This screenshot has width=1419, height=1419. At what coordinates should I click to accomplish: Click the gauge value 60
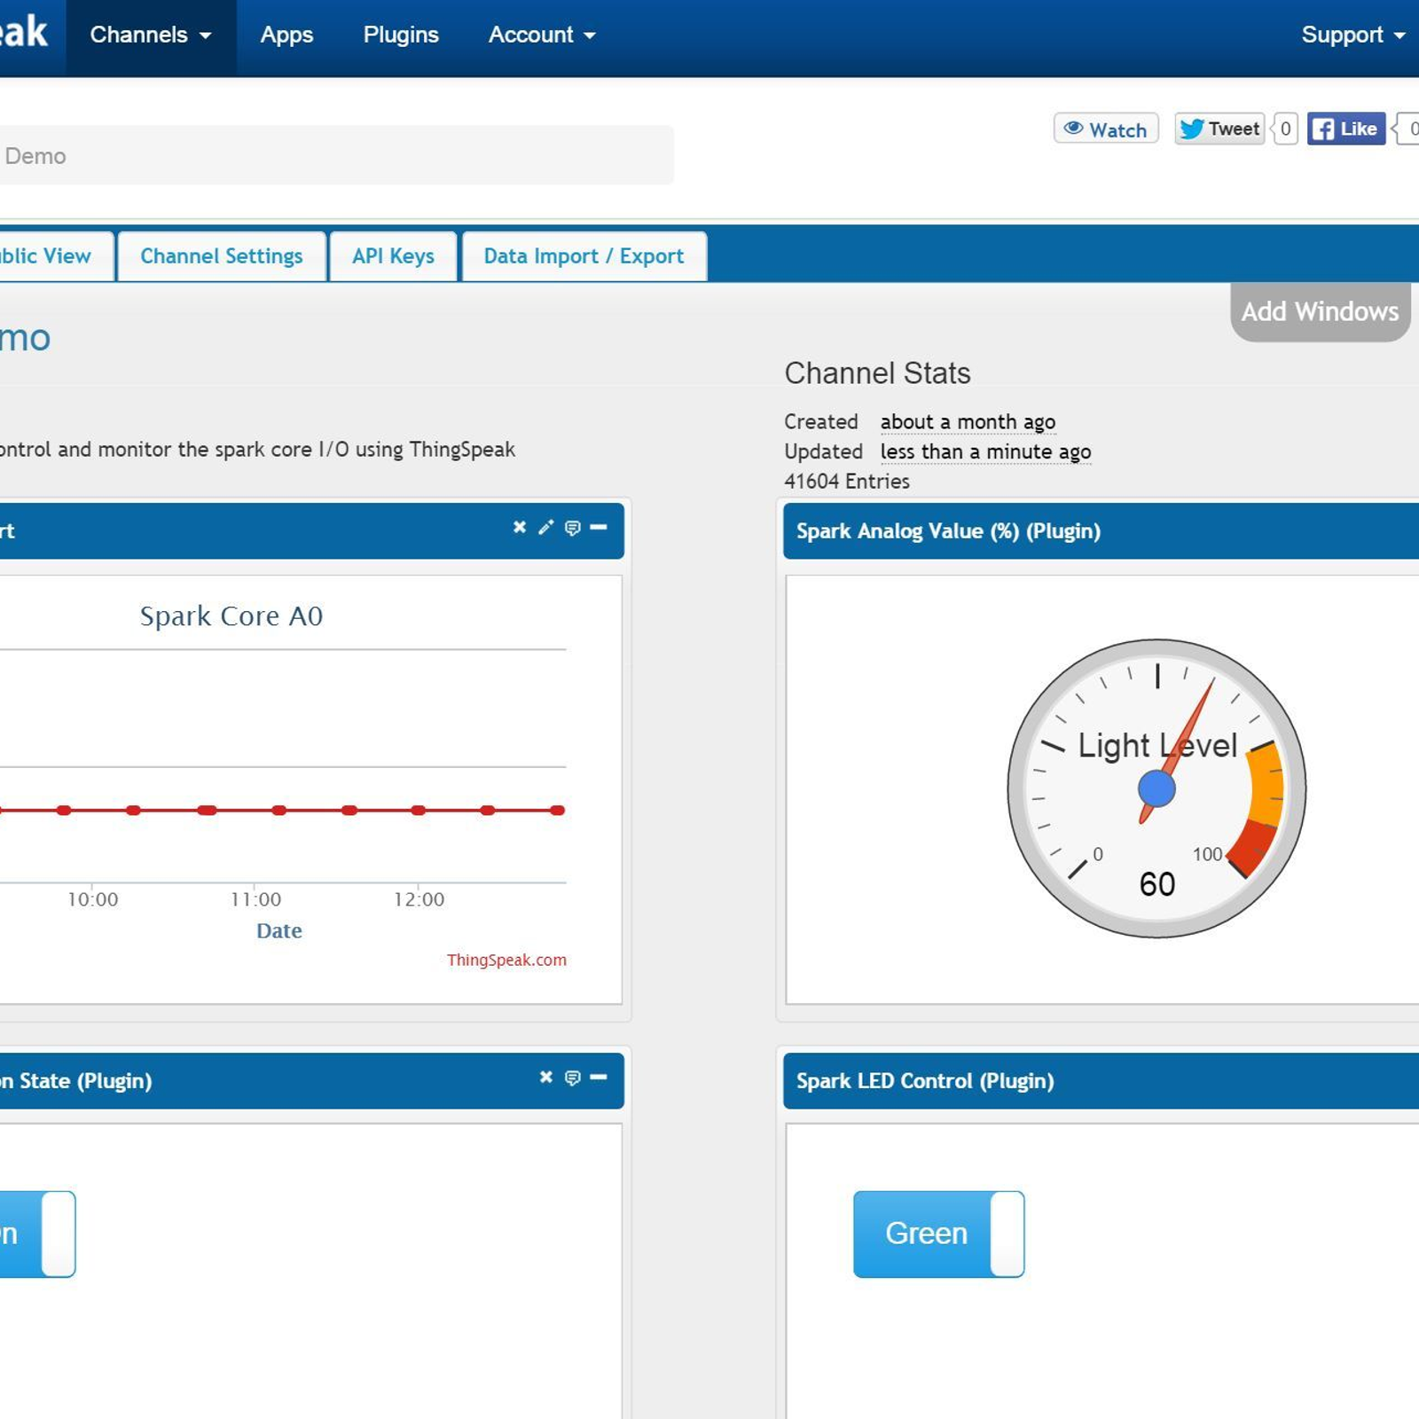[x=1157, y=884]
